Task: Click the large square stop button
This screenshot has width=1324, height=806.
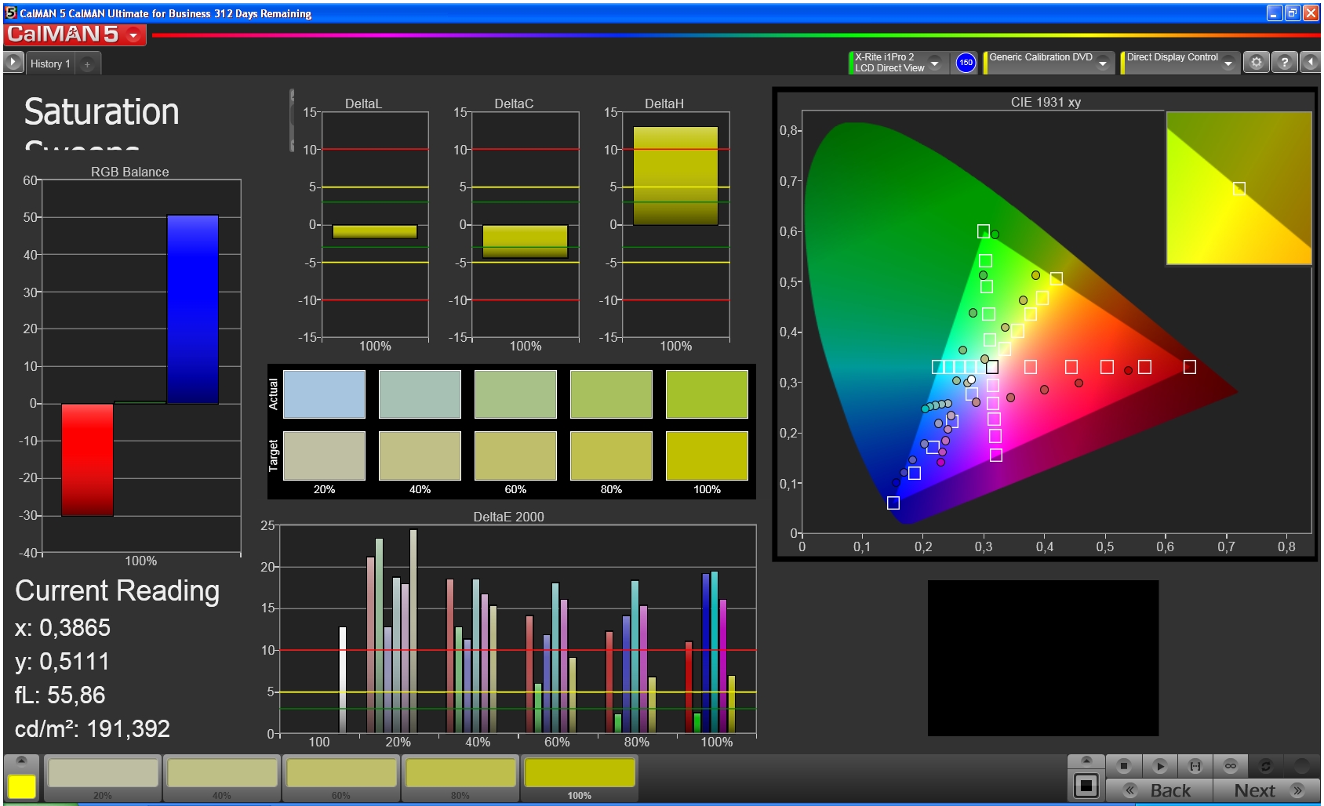Action: (x=1086, y=786)
